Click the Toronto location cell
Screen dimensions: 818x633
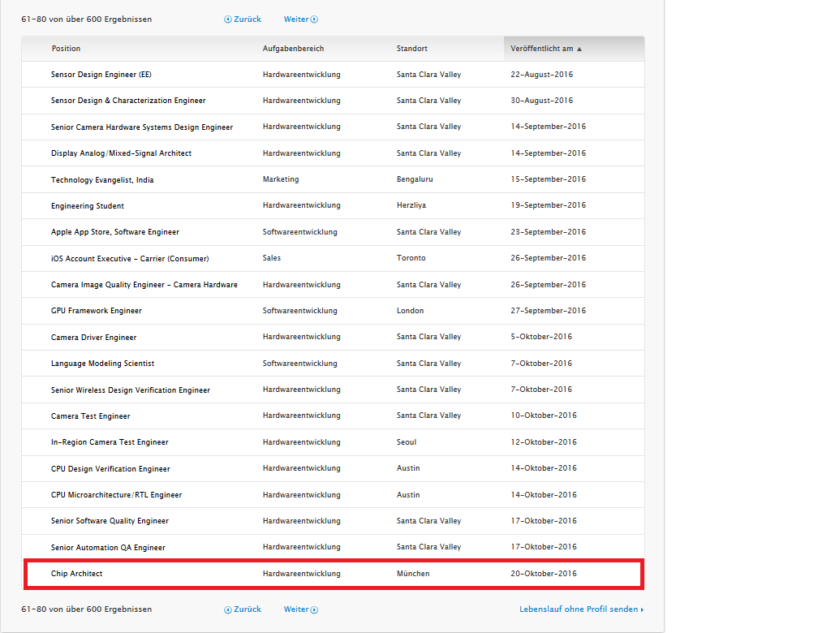click(411, 258)
